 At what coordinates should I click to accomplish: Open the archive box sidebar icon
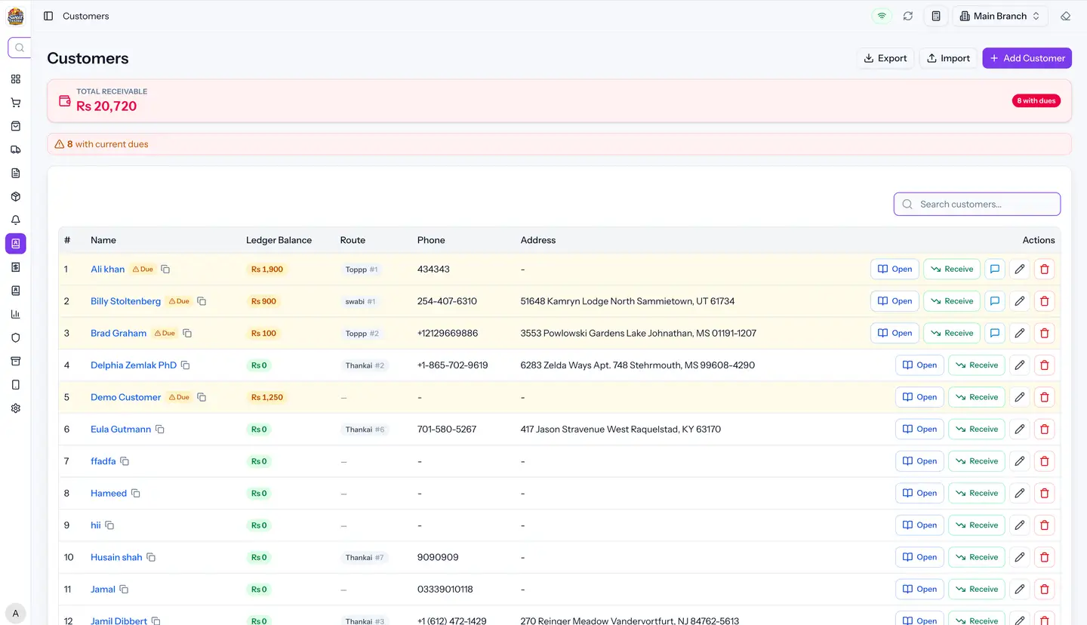coord(15,361)
